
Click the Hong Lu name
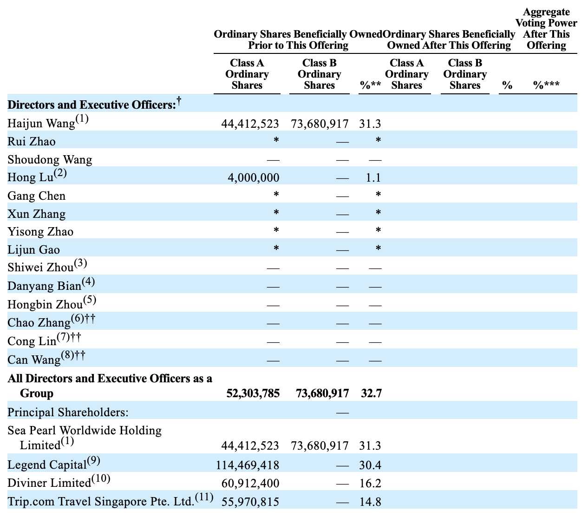[31, 177]
